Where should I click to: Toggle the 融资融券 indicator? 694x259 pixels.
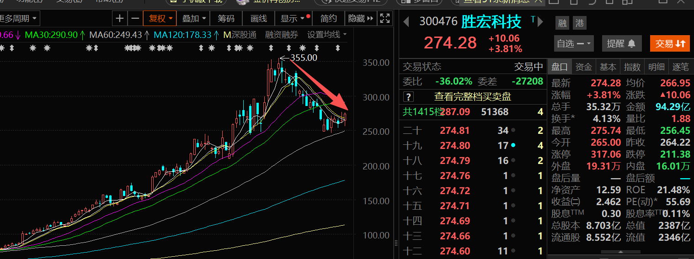[x=282, y=35]
